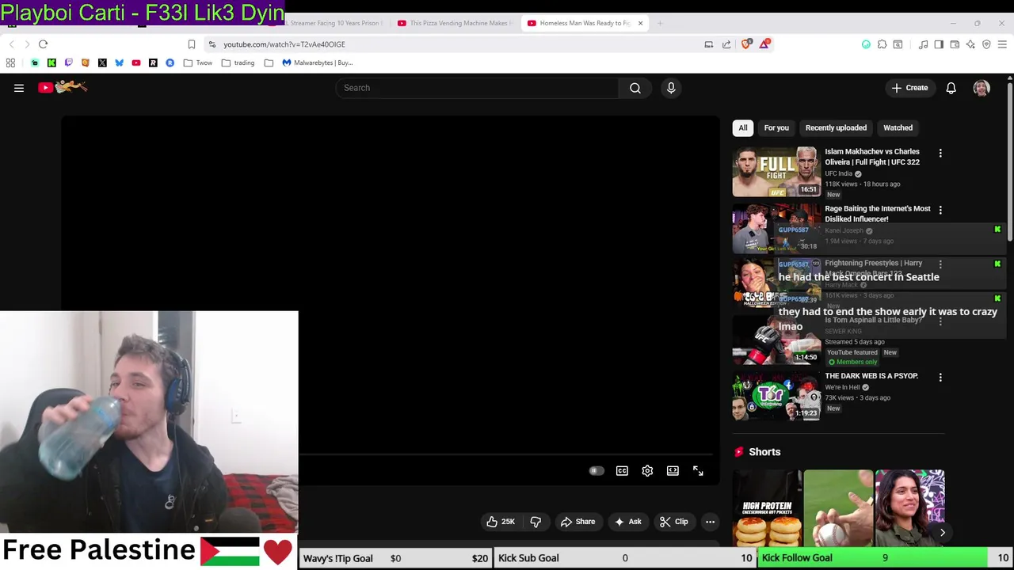1014x570 pixels.
Task: Open the YouTube guide hamburger menu
Action: [19, 88]
